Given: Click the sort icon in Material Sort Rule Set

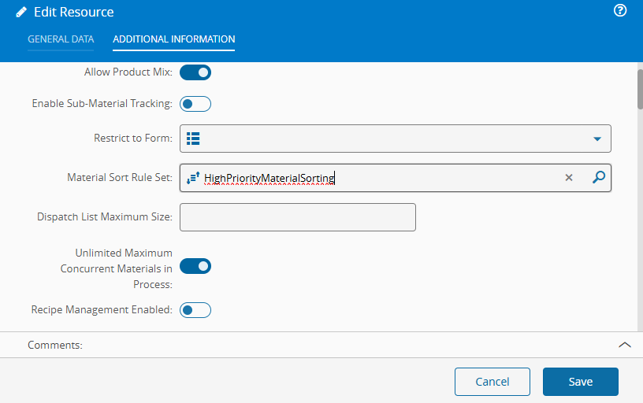Looking at the screenshot, I should [x=193, y=179].
